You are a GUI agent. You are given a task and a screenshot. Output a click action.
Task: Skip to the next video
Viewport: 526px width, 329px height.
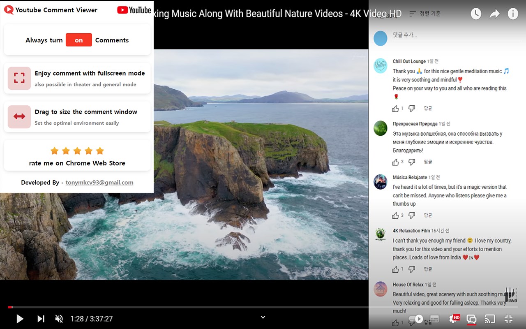(41, 319)
